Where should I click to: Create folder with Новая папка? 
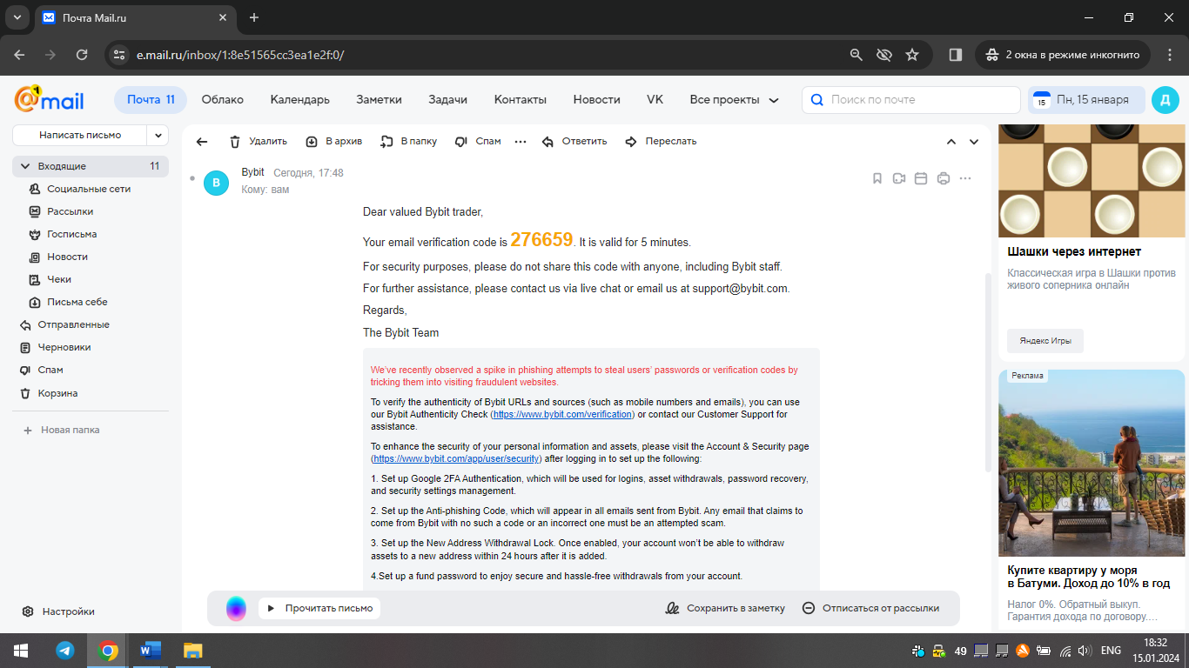(61, 430)
